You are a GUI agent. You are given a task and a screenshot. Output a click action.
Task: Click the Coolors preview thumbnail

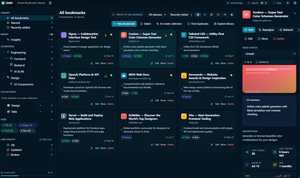pos(269,79)
